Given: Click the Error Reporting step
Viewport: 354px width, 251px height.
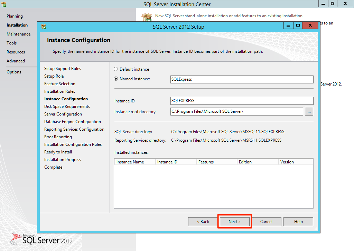Looking at the screenshot, I should pos(58,137).
